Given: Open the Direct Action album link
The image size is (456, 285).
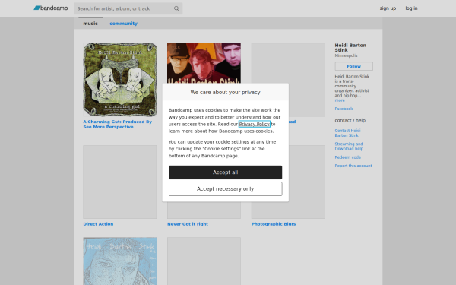Looking at the screenshot, I should (x=98, y=224).
